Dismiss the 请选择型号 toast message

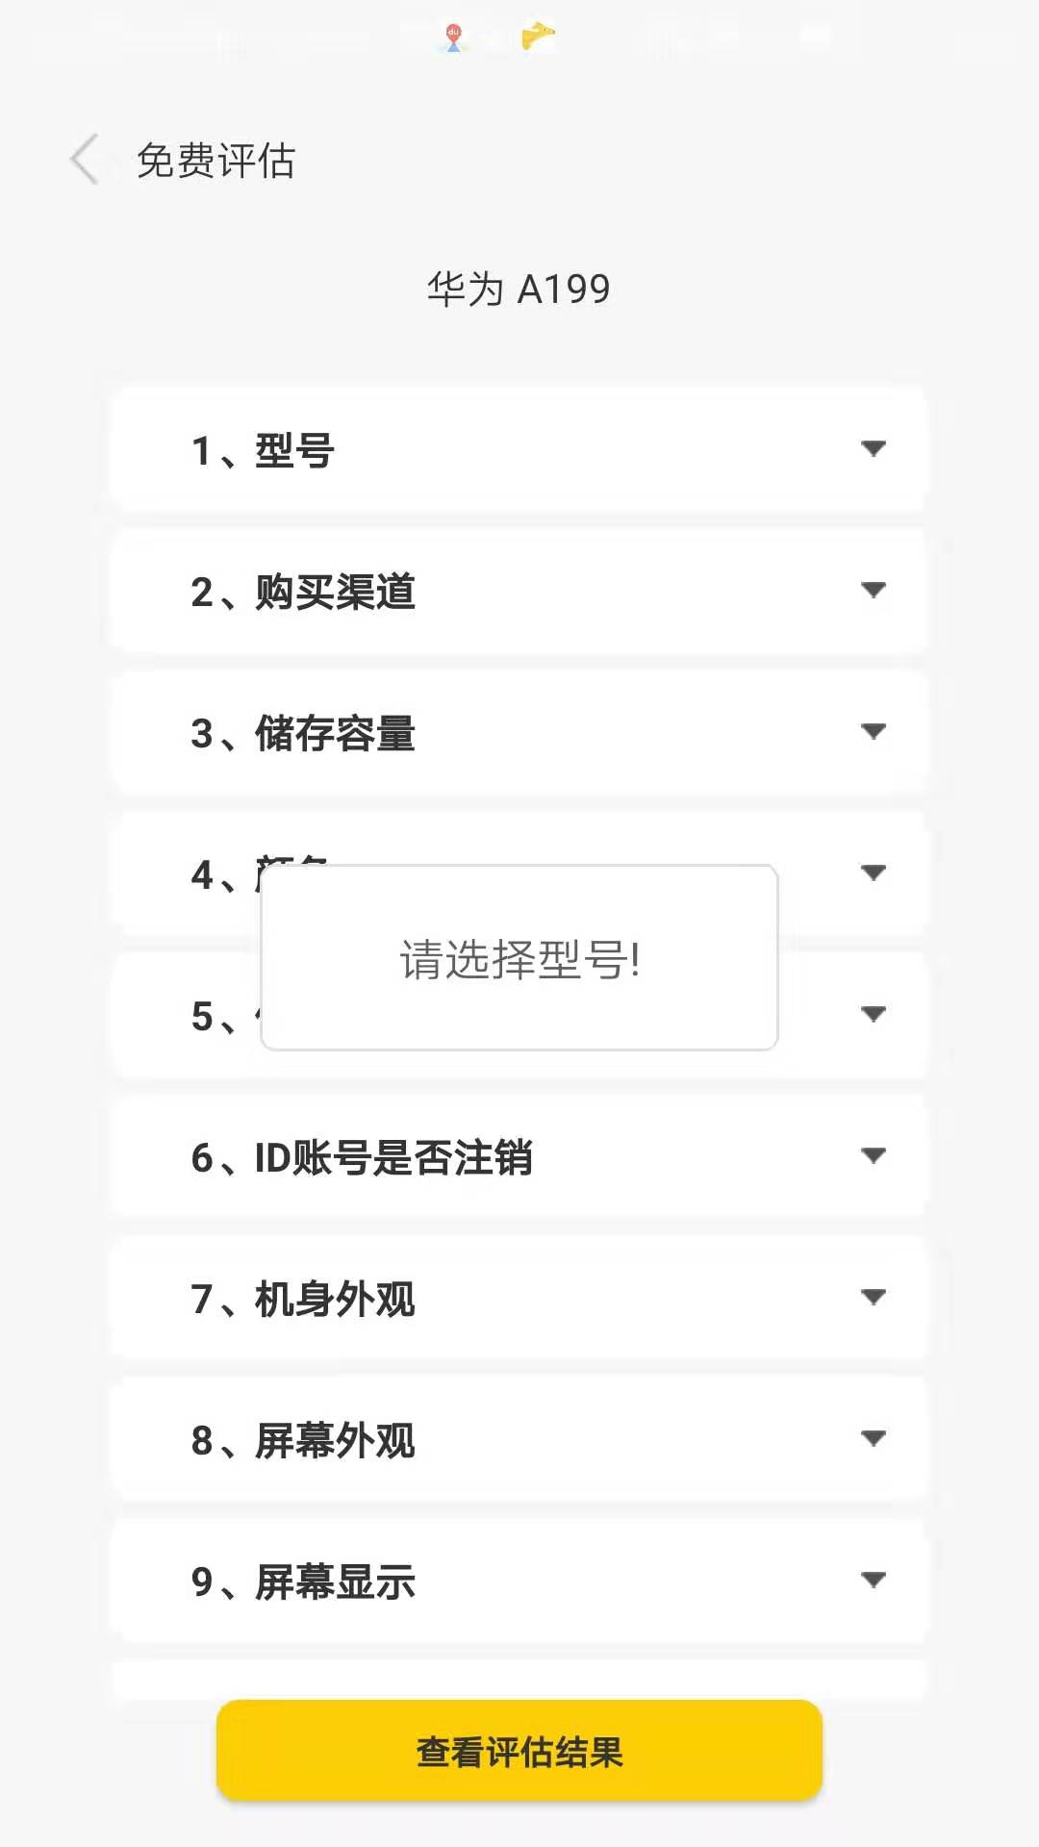(519, 956)
